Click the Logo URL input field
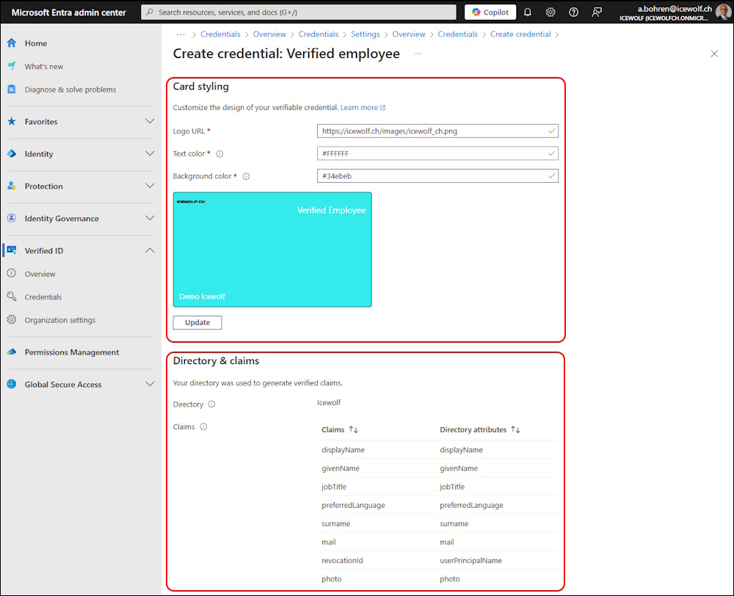The image size is (734, 596). [437, 131]
